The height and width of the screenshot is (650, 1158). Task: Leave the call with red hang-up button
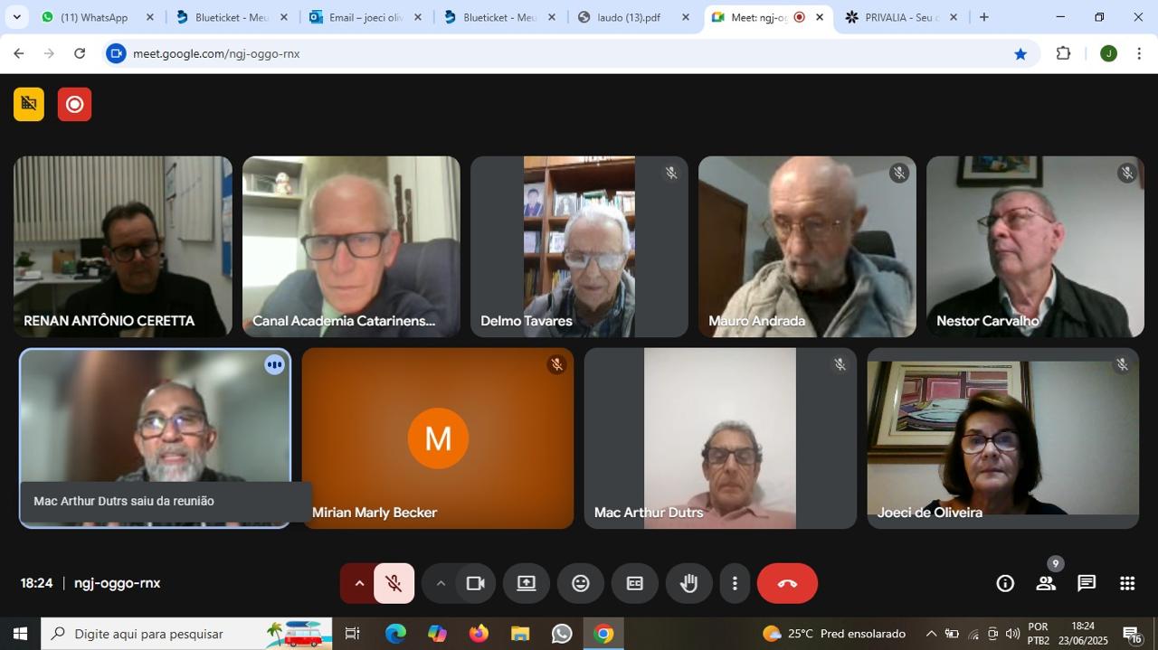tap(787, 583)
